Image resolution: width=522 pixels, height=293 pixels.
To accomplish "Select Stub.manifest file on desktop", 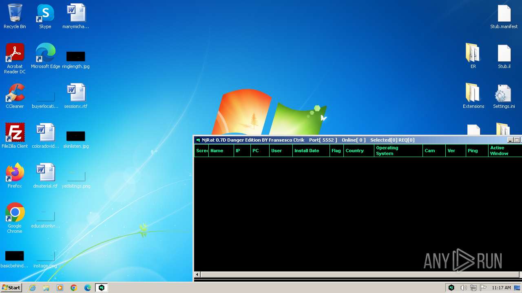I will click(x=504, y=16).
